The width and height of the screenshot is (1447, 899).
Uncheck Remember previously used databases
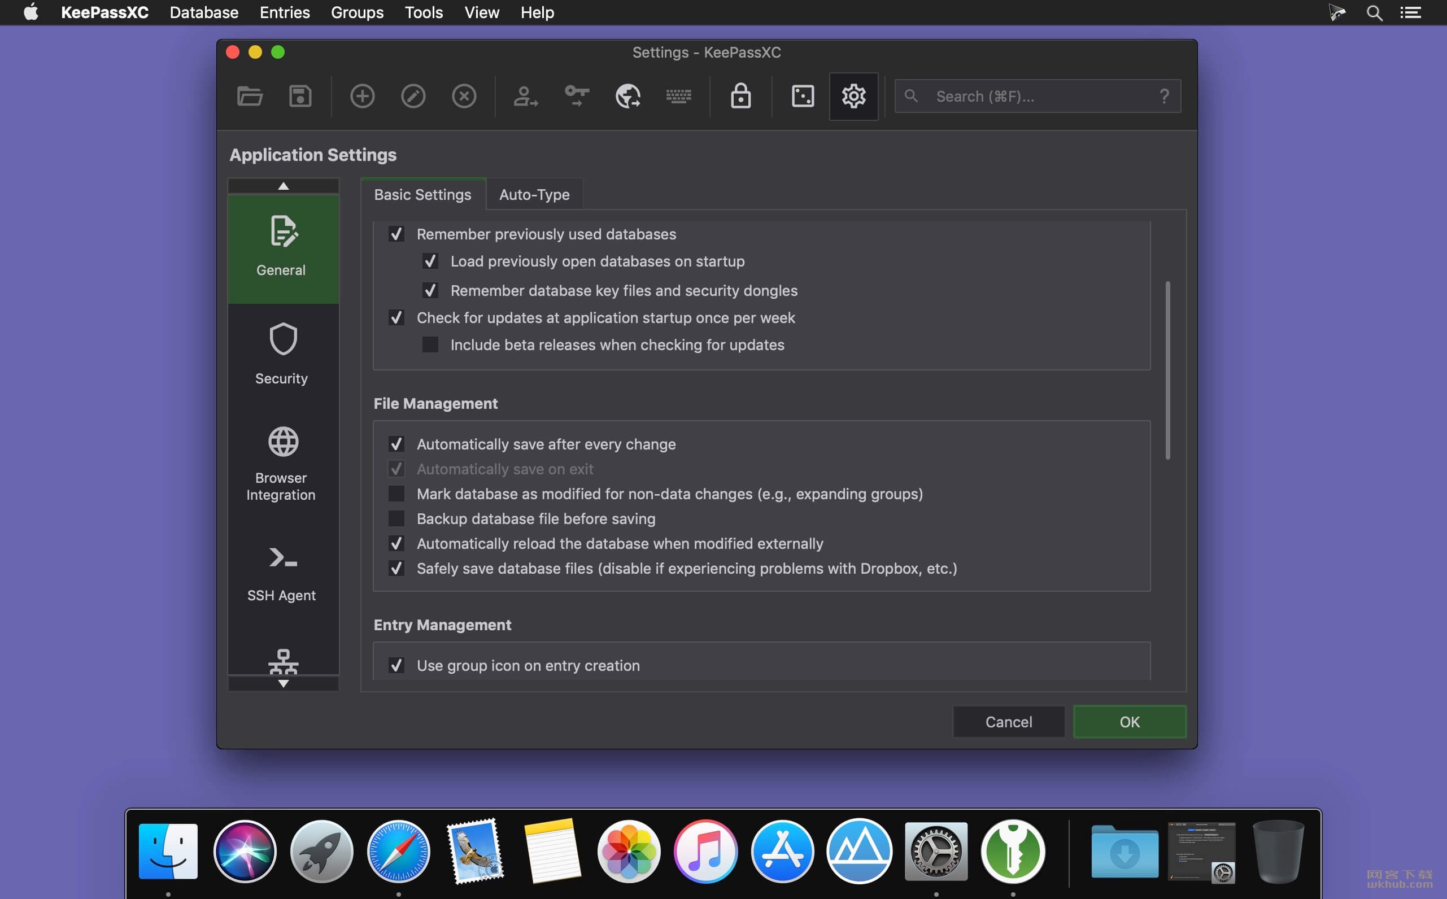pos(396,234)
